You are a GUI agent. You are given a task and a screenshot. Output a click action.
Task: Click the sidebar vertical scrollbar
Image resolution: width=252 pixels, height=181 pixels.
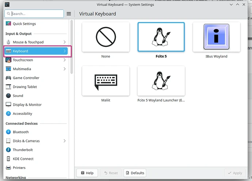(72, 48)
